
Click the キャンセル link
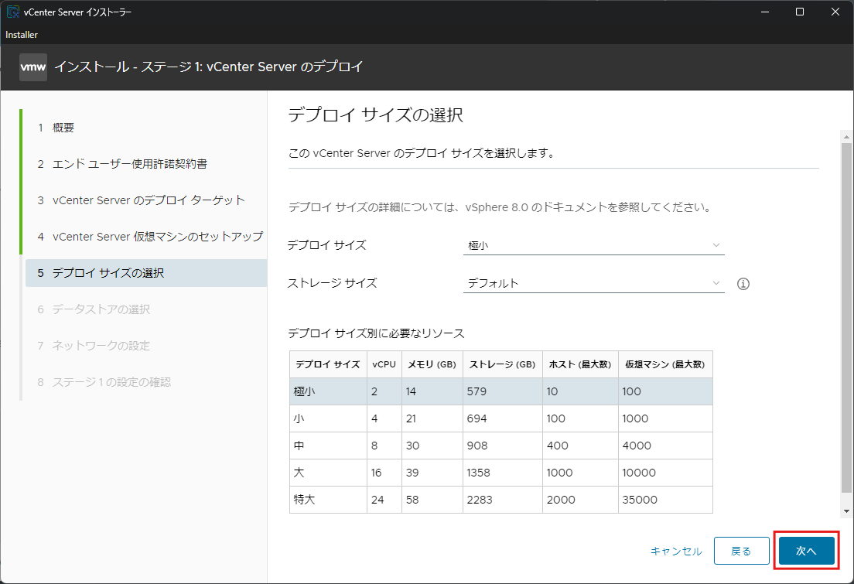(x=676, y=552)
